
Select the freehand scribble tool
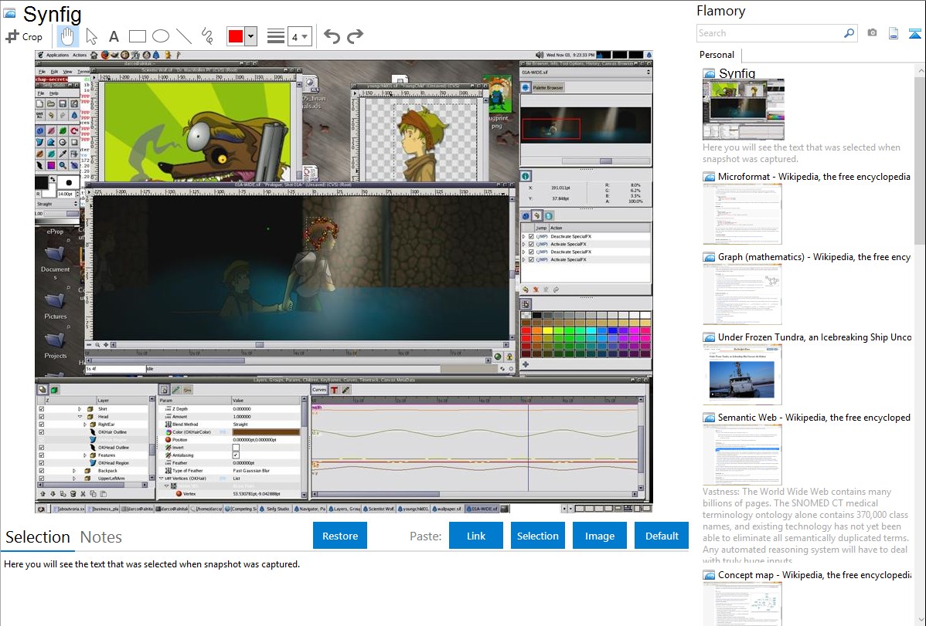coord(207,36)
